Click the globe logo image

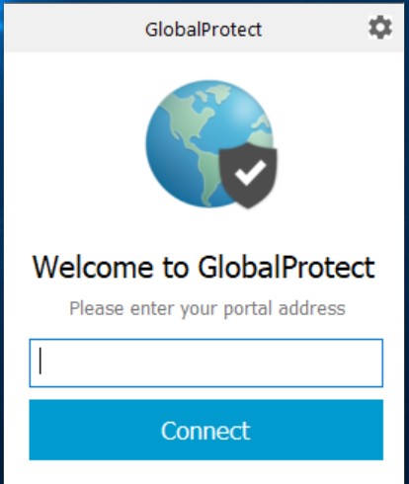click(x=211, y=144)
